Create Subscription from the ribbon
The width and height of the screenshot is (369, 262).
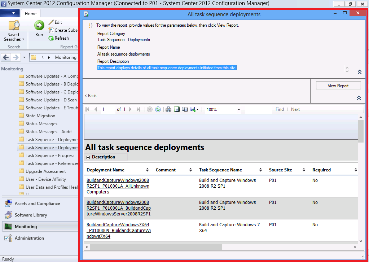pyautogui.click(x=63, y=30)
